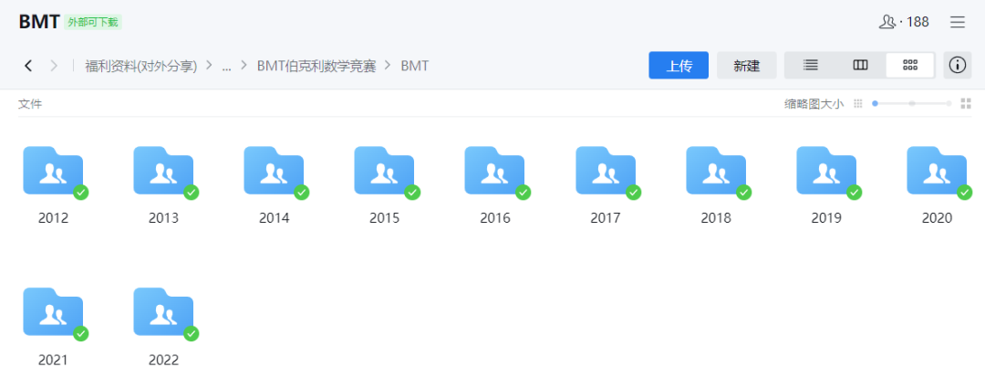Open the 2014 folder

[x=275, y=171]
